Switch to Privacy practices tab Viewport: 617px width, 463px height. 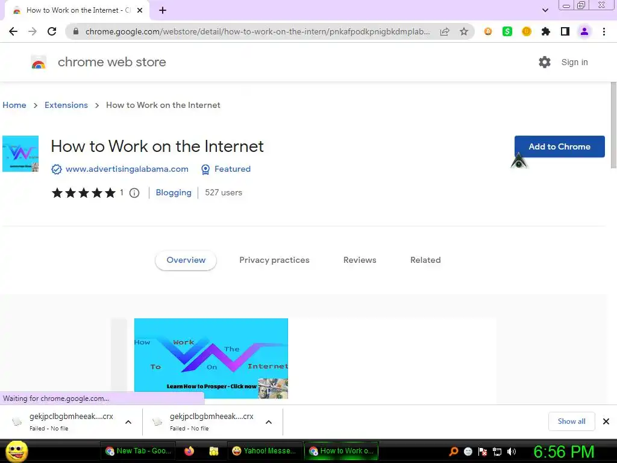(x=274, y=260)
